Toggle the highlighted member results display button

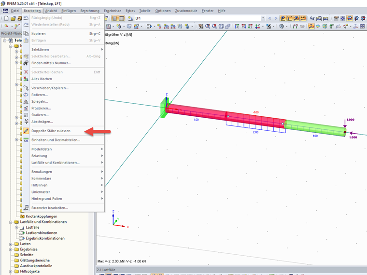click(311, 26)
